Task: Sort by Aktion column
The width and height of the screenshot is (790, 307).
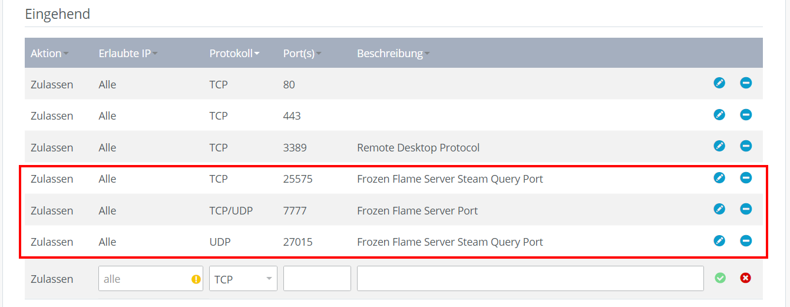Action: point(49,54)
